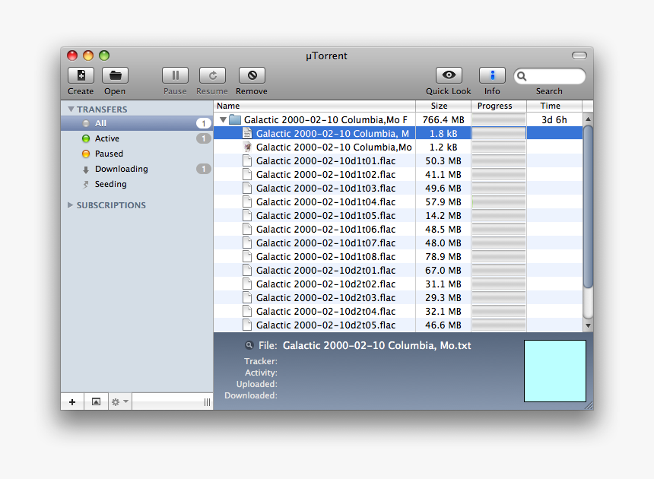
Task: Pause the selected transfer
Action: tap(175, 75)
